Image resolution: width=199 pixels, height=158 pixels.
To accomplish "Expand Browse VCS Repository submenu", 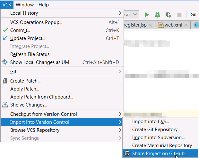I will click(x=120, y=130).
